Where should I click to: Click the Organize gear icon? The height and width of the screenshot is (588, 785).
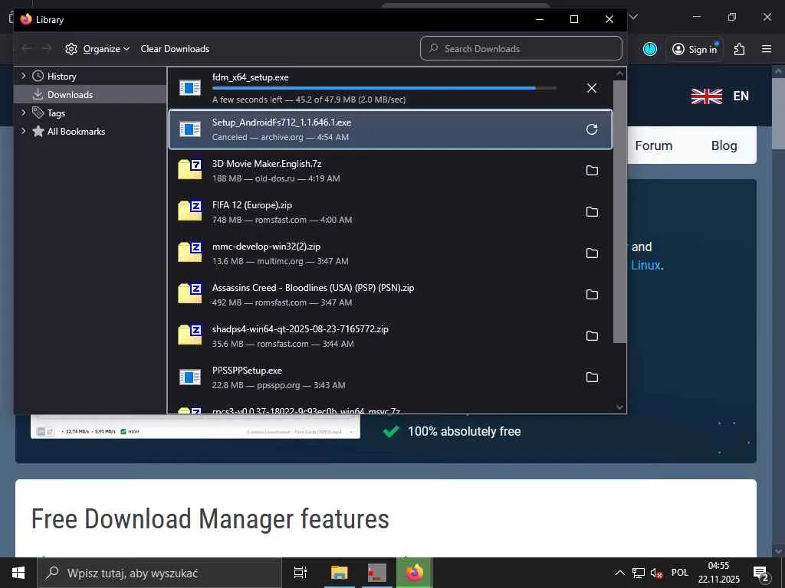click(71, 49)
